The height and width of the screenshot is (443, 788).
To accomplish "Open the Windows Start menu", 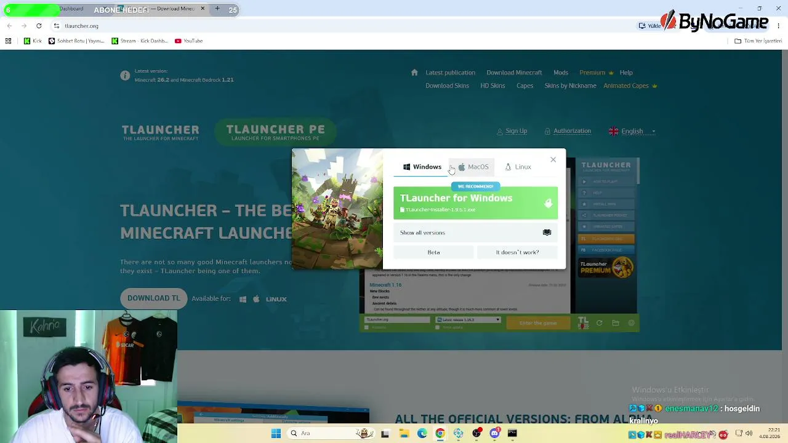I will [276, 433].
